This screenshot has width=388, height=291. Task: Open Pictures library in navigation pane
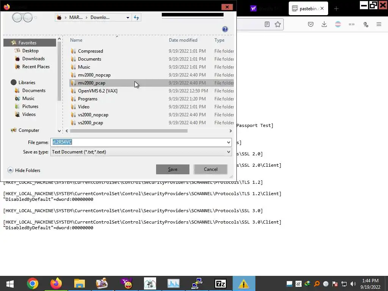point(30,106)
